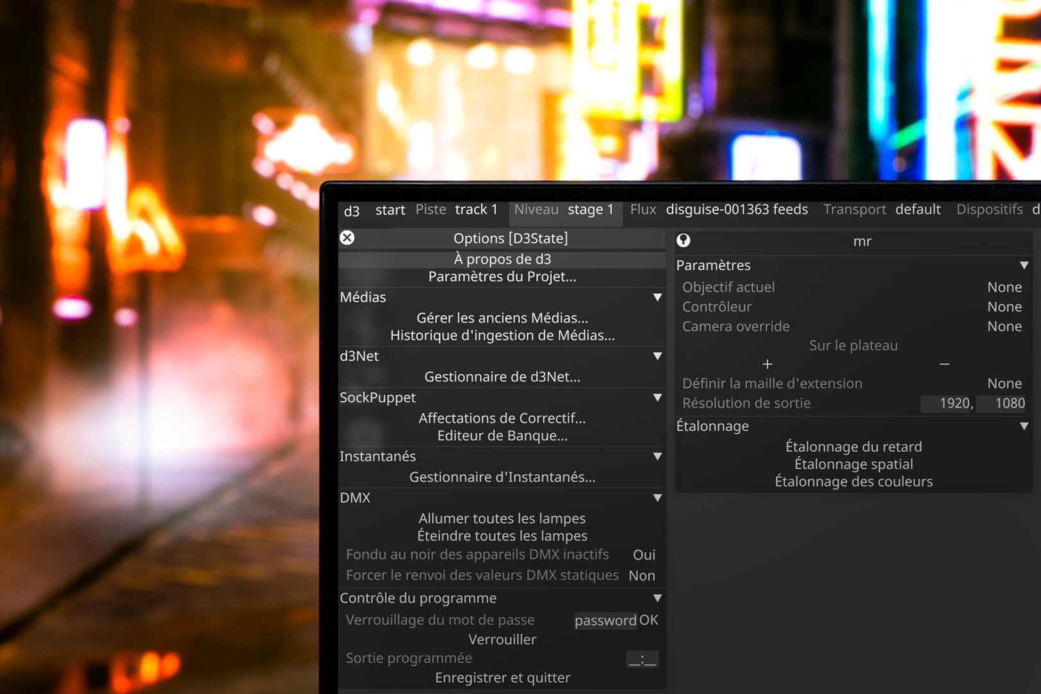1041x694 pixels.
Task: Click Allumer toutes les lampes
Action: click(502, 518)
